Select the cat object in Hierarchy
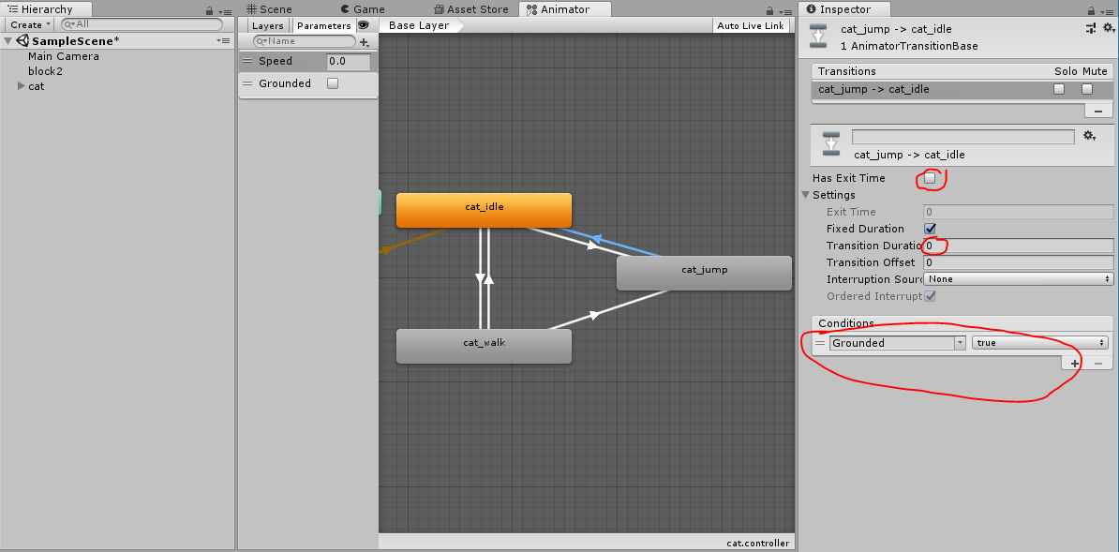The width and height of the screenshot is (1119, 552). click(x=37, y=86)
